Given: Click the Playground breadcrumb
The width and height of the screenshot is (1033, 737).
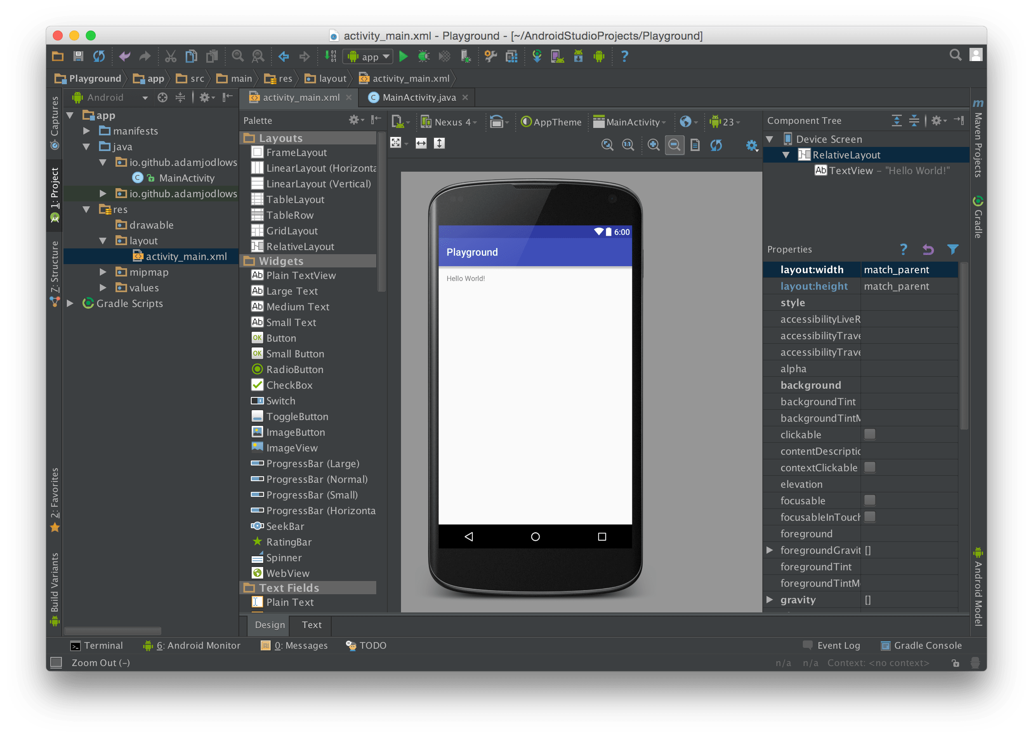Looking at the screenshot, I should click(88, 78).
